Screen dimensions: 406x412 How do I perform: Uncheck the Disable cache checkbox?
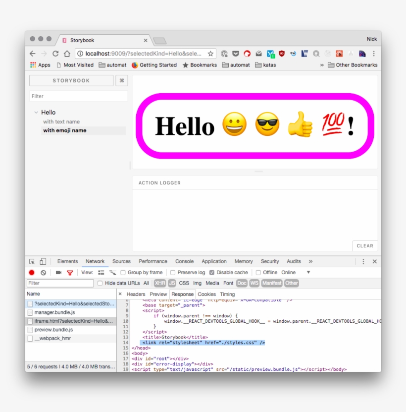point(212,273)
